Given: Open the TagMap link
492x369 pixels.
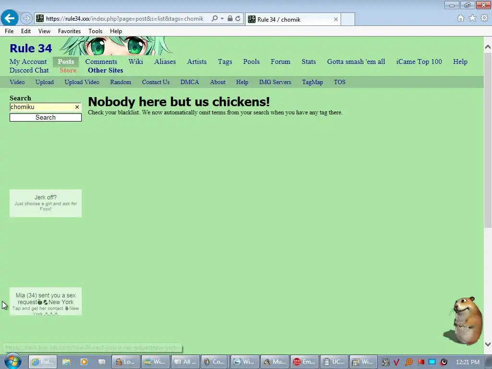Looking at the screenshot, I should point(312,82).
